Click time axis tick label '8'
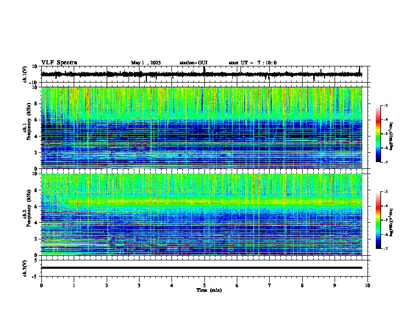The image size is (414, 320). pos(302,285)
